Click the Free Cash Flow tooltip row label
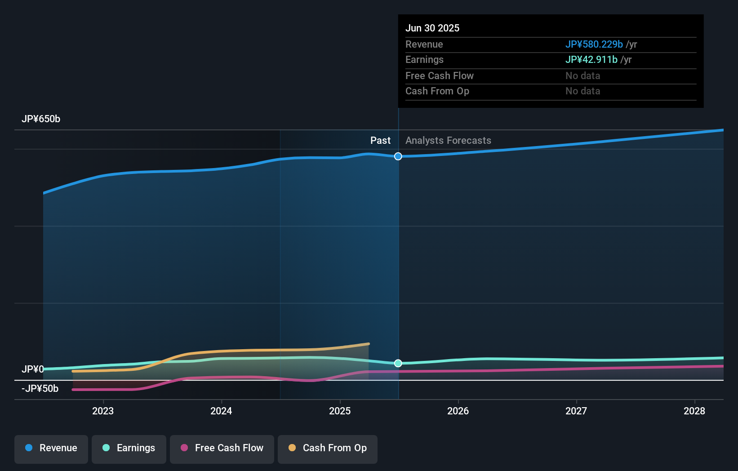Viewport: 738px width, 471px height. coord(440,76)
